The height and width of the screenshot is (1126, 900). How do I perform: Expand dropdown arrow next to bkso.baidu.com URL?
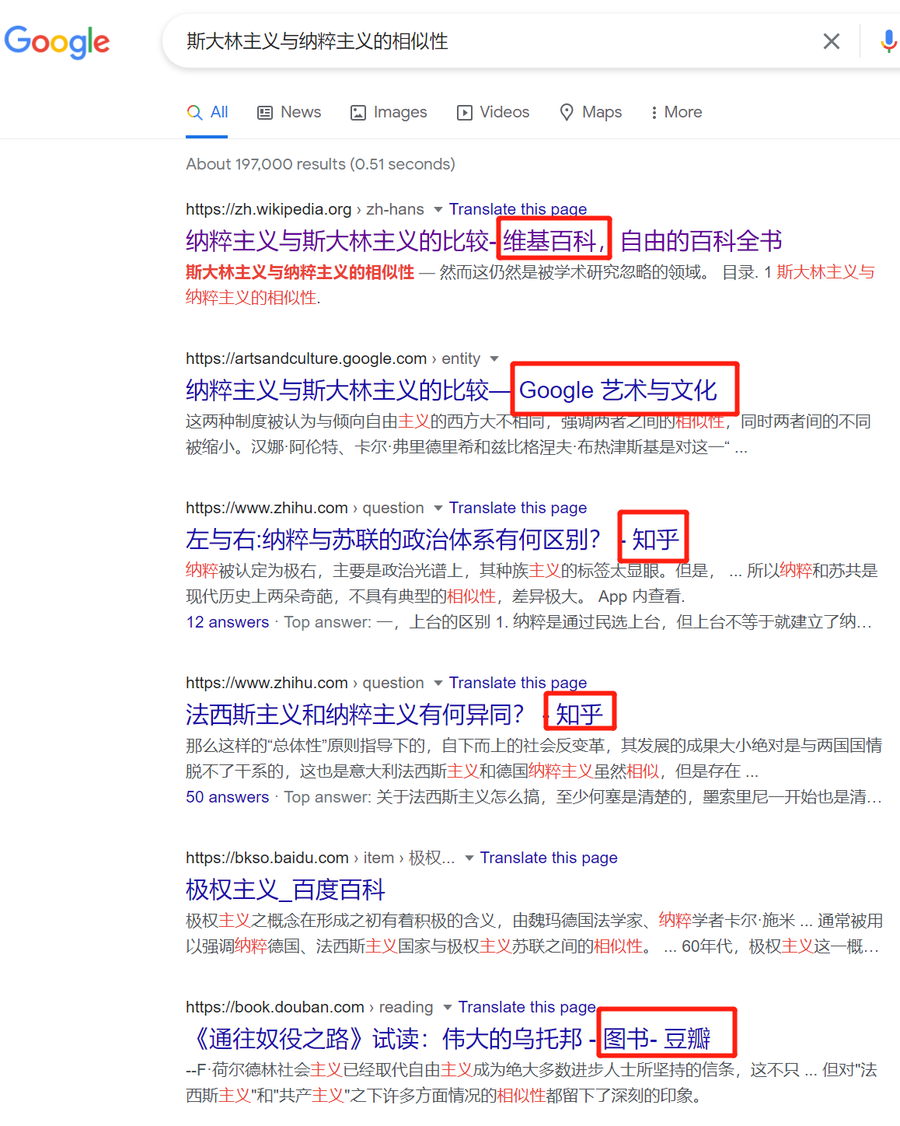469,858
